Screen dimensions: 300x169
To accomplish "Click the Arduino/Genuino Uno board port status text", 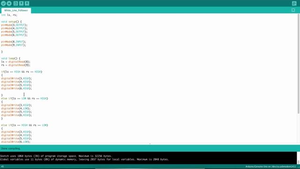I will point(270,167).
